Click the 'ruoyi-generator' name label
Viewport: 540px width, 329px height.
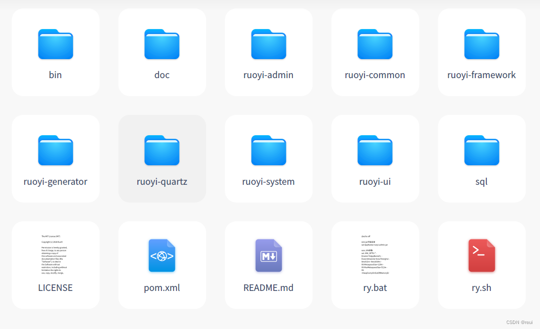56,181
